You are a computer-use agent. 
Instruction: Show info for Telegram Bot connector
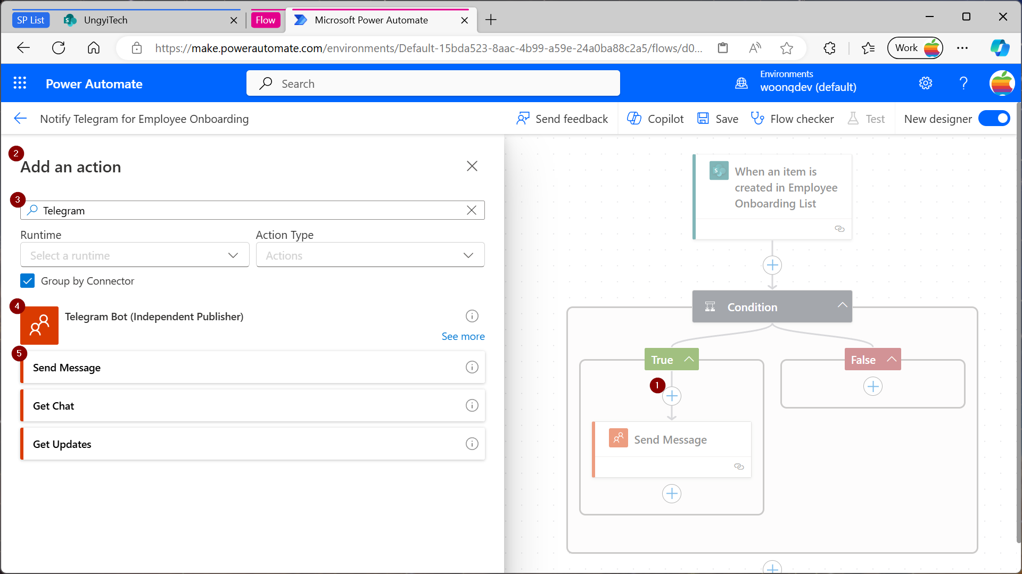(x=472, y=316)
